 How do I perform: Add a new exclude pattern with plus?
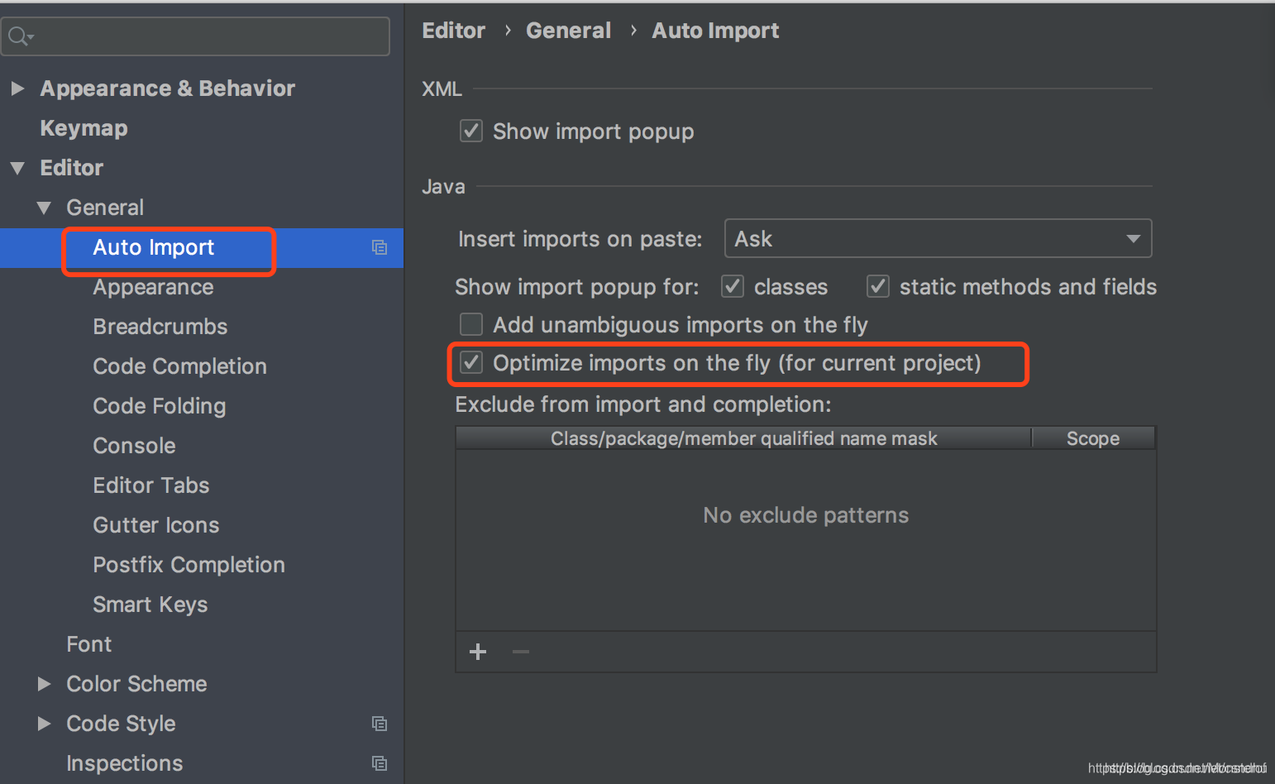pyautogui.click(x=478, y=652)
